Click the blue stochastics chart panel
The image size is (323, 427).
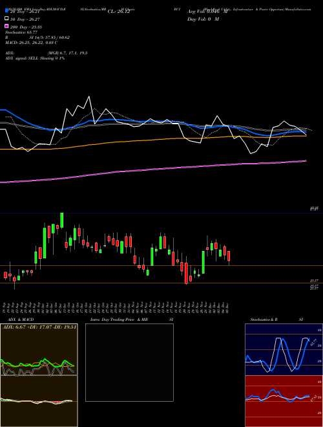pos(284,349)
